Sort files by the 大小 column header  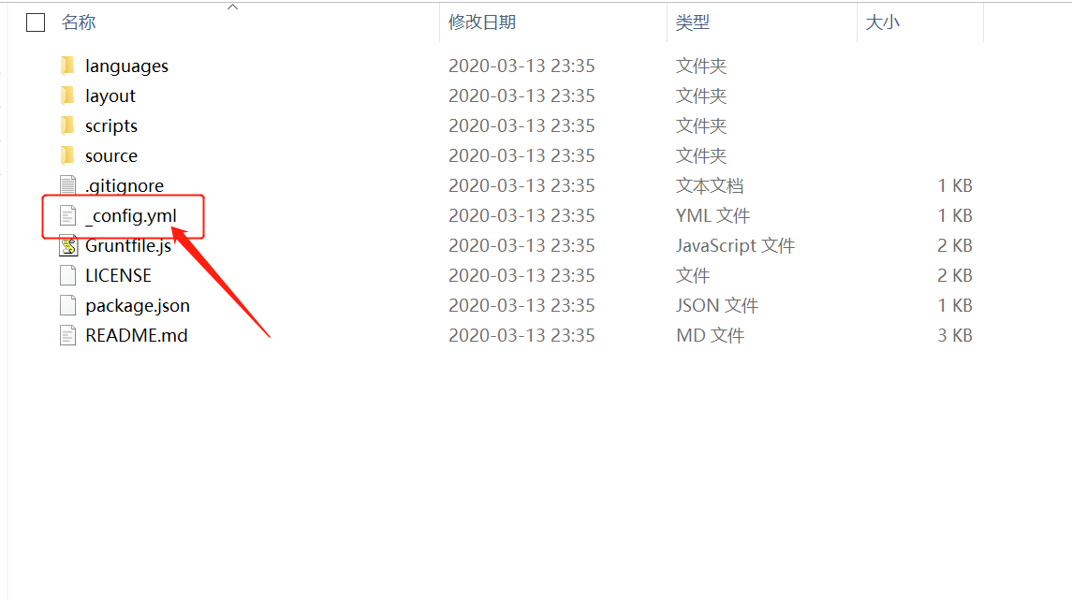tap(882, 22)
